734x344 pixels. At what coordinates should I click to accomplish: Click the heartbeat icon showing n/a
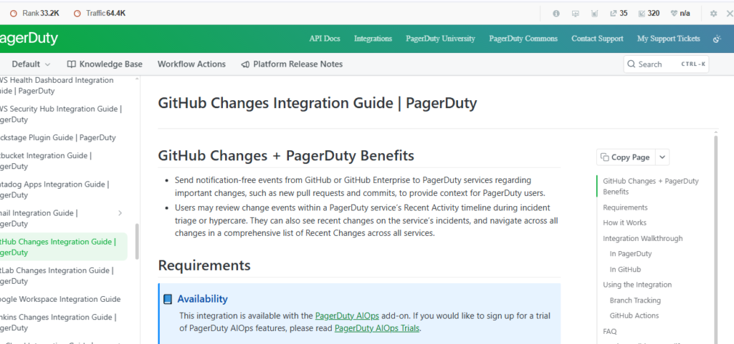click(x=674, y=14)
